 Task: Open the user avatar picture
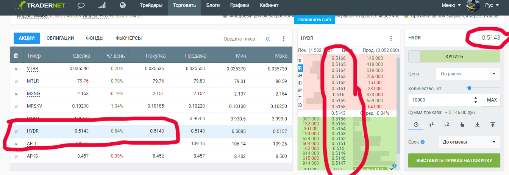coord(473,6)
